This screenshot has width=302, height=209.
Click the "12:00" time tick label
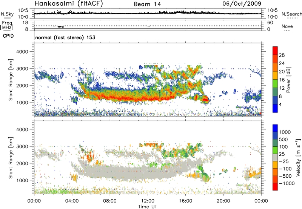(148, 201)
